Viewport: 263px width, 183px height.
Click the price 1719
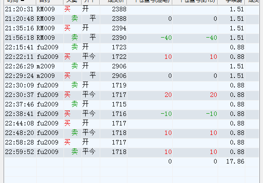click(x=119, y=85)
